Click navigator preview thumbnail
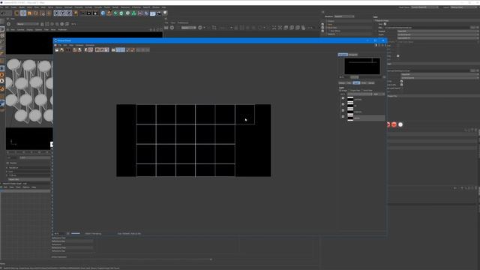This screenshot has width=480, height=270. point(362,66)
